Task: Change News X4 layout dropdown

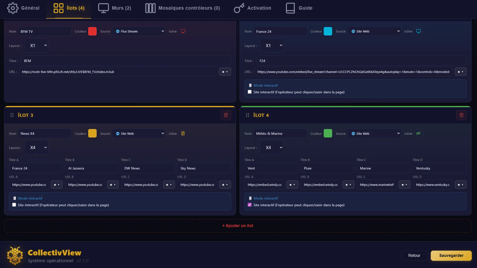Action: click(36, 148)
